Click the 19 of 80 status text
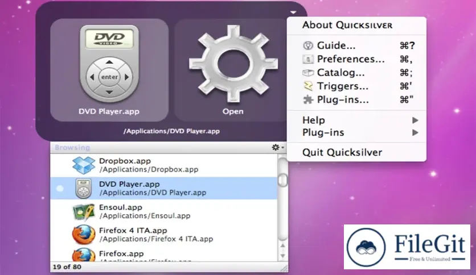This screenshot has width=476, height=275. click(67, 267)
